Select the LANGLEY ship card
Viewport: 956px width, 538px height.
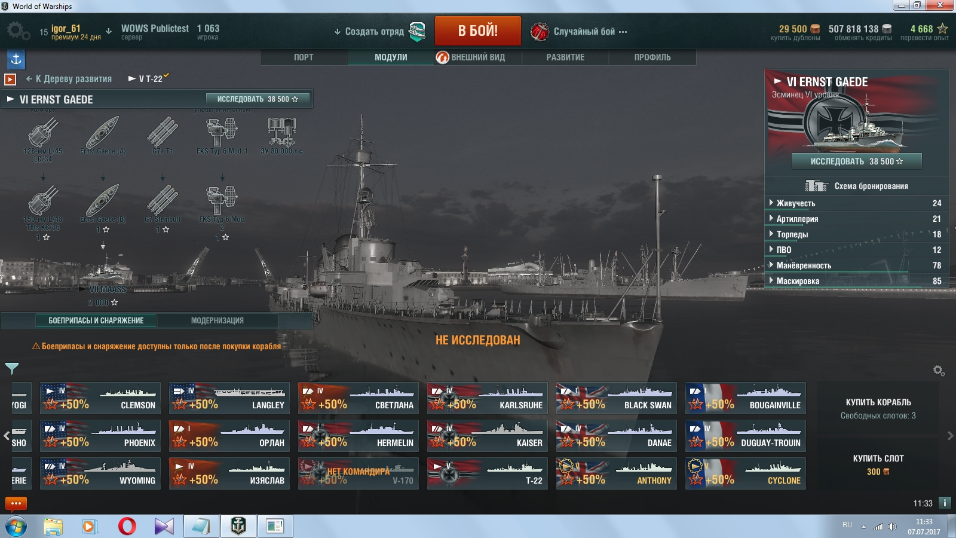(229, 398)
